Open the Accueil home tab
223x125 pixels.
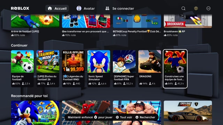[57, 8]
